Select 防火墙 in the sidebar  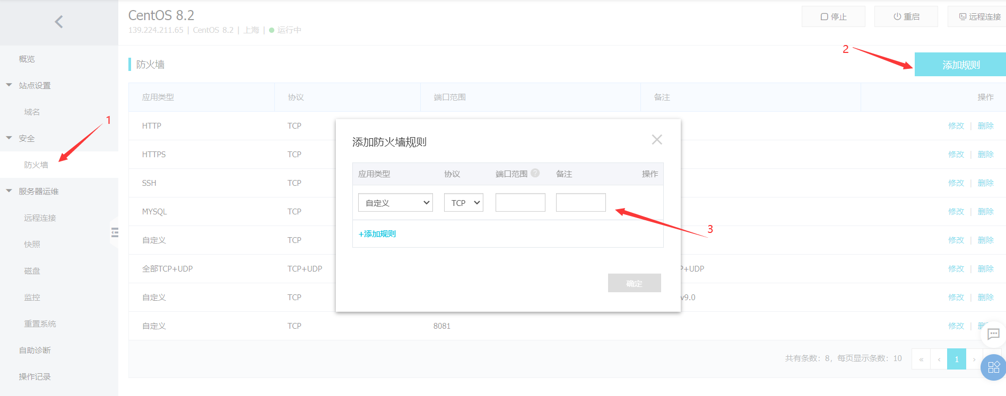[x=36, y=165]
